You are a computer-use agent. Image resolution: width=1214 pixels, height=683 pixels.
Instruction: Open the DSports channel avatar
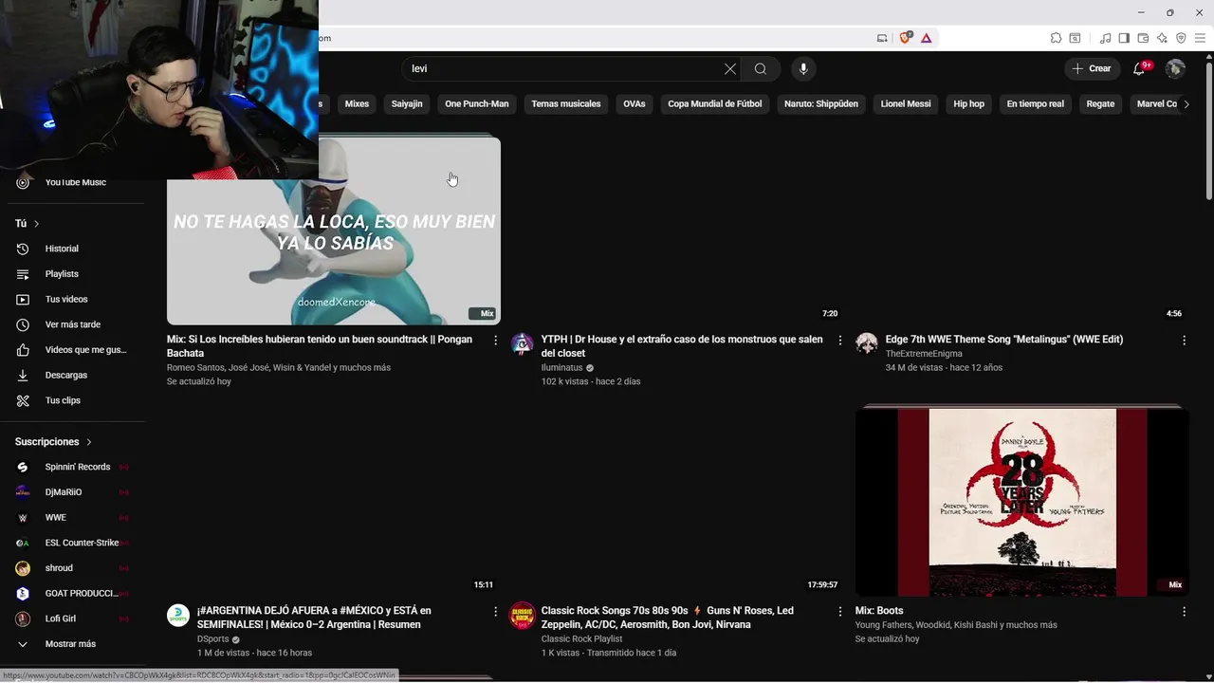[178, 615]
